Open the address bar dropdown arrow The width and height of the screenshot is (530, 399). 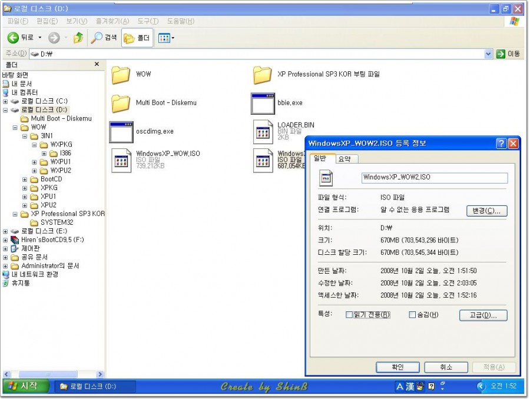click(x=488, y=54)
